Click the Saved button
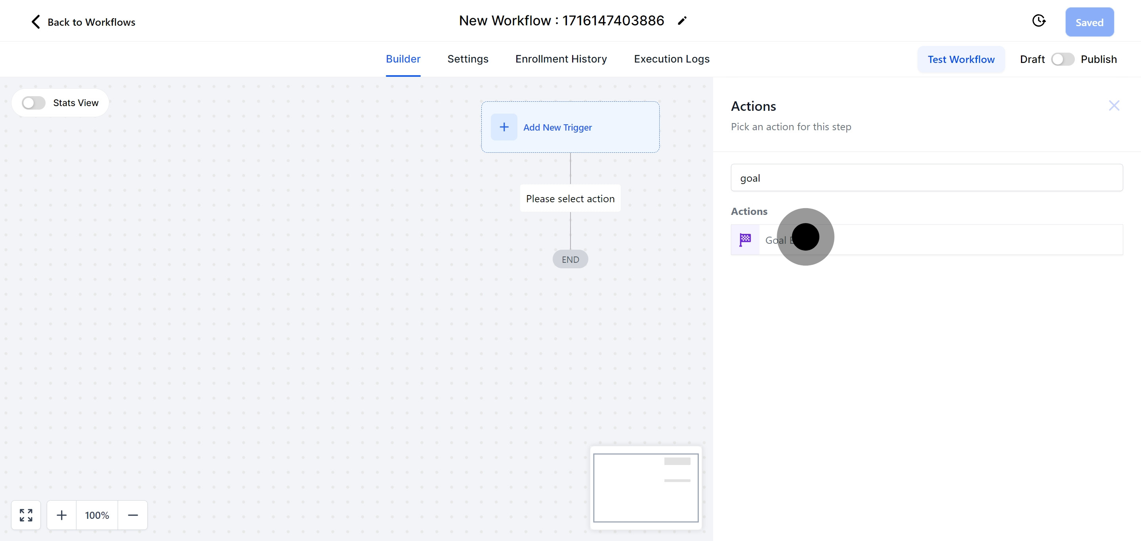This screenshot has height=541, width=1141. [1089, 22]
